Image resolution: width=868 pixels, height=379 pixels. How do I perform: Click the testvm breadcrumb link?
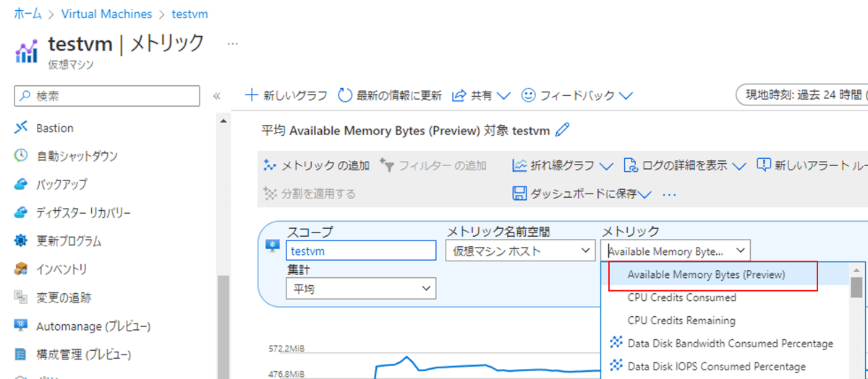coord(190,14)
